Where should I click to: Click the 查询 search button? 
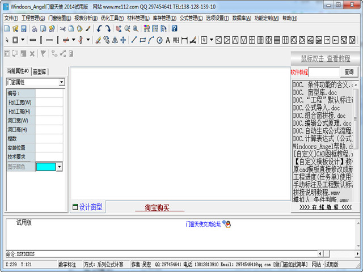pos(349,72)
